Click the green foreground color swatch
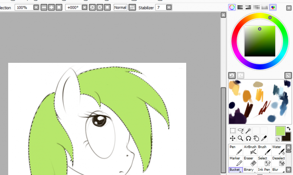Image resolution: width=293 pixels, height=175 pixels. 280,130
